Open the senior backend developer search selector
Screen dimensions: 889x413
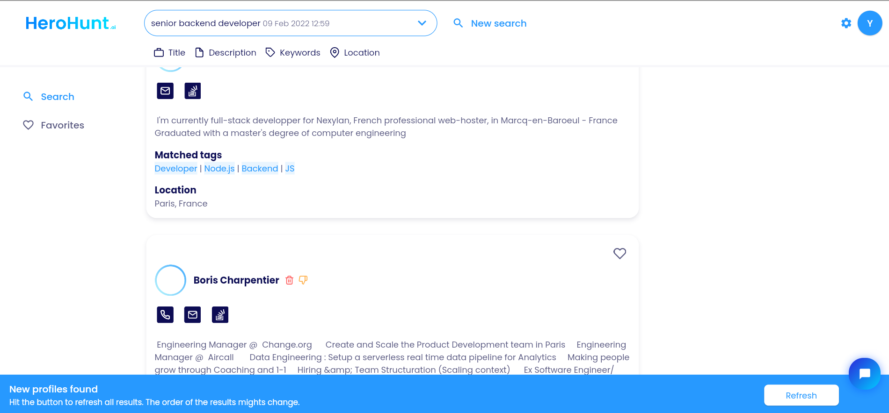click(281, 23)
